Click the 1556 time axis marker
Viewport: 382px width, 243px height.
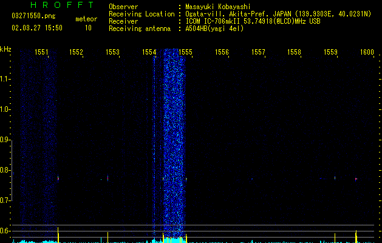(x=222, y=52)
